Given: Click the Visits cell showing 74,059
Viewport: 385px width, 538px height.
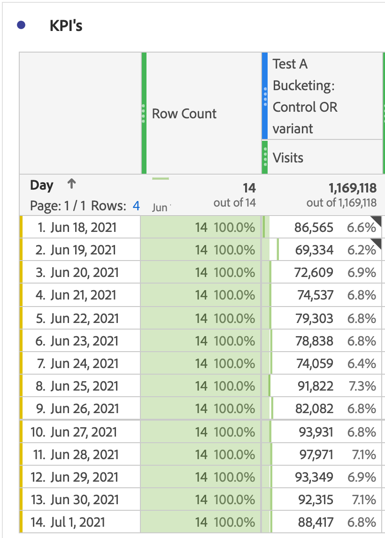Looking at the screenshot, I should 322,363.
